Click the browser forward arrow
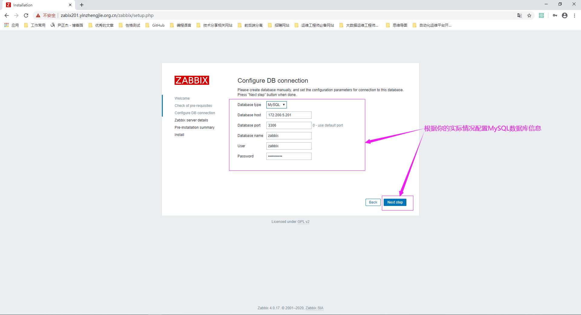The image size is (581, 315). point(16,15)
